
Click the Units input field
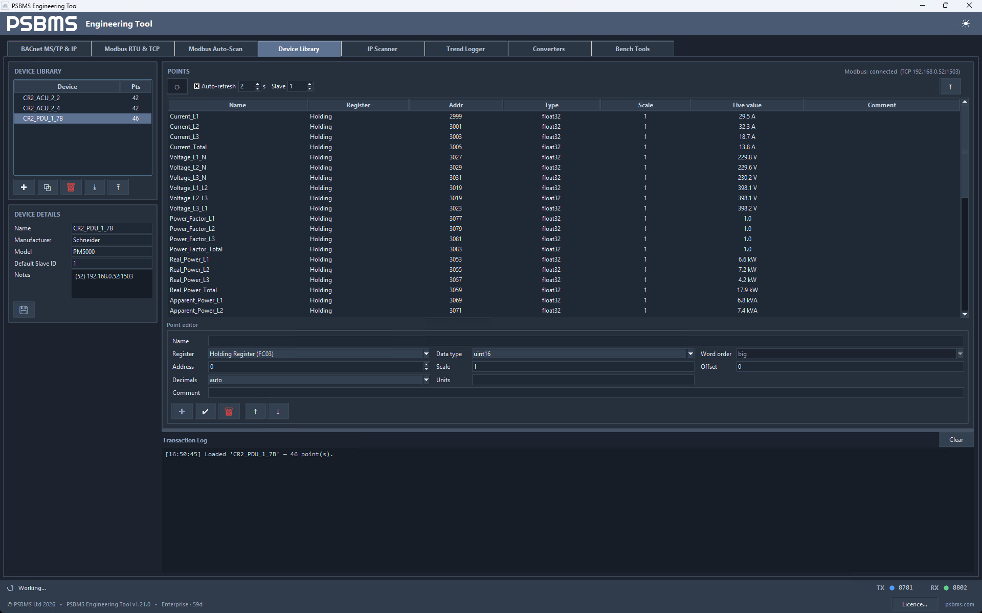[583, 380]
